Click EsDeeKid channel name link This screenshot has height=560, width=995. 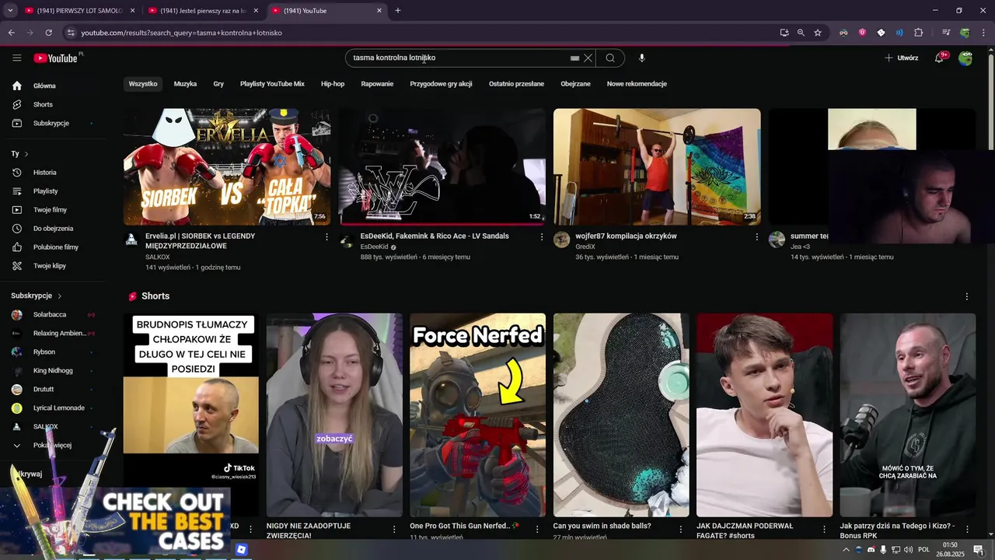(375, 247)
